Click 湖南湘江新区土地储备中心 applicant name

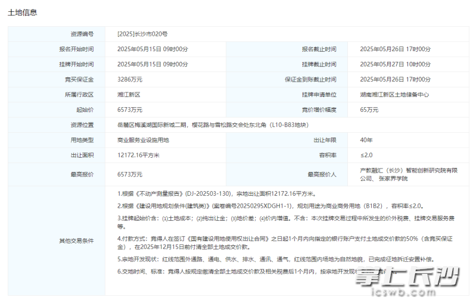[394, 95]
